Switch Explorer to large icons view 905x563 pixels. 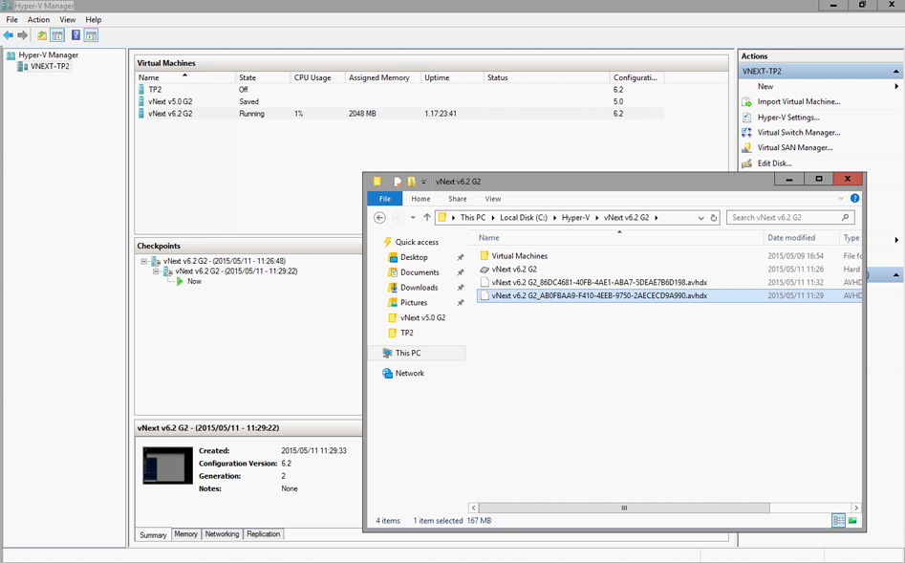click(852, 521)
